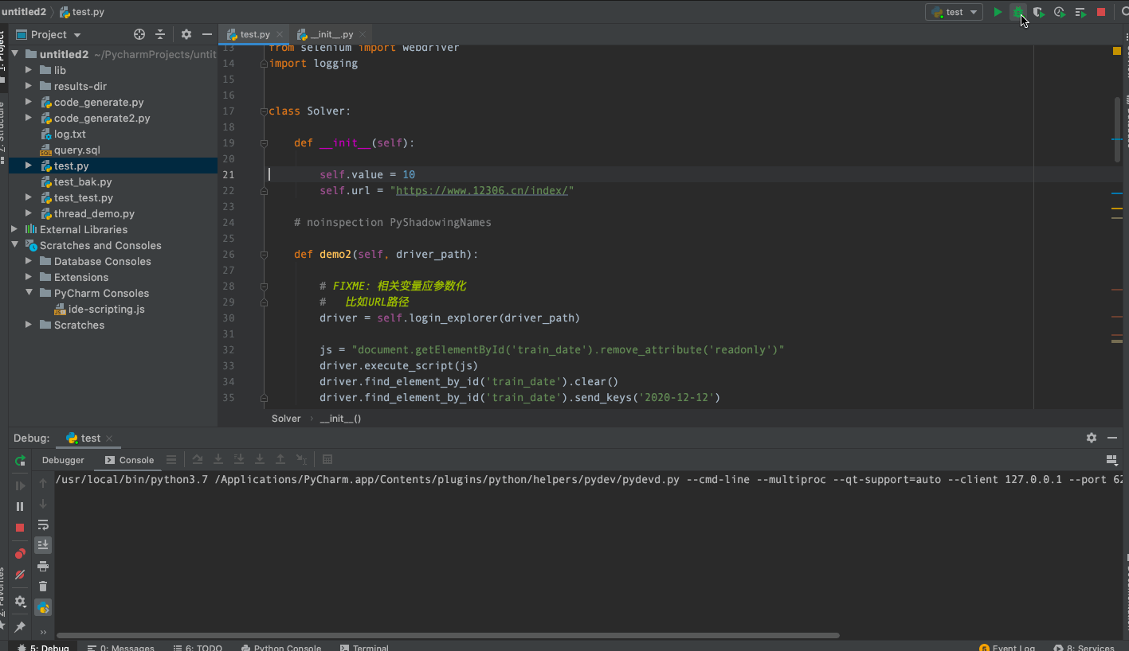Expand the External Libraries node

pyautogui.click(x=14, y=229)
